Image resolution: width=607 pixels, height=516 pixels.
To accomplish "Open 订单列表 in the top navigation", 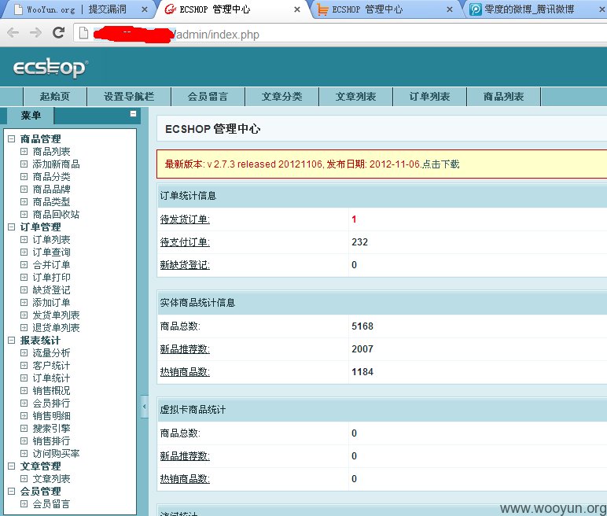I will 430,97.
